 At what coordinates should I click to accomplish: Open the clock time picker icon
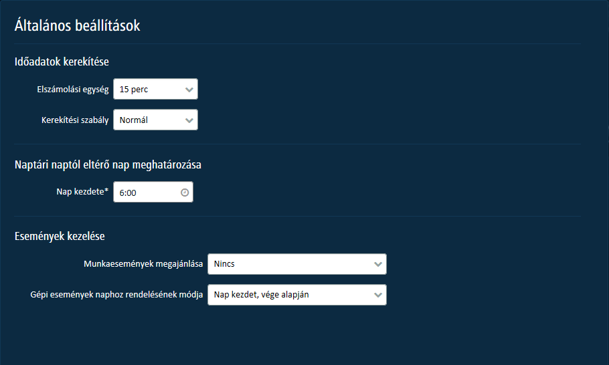[x=185, y=193]
